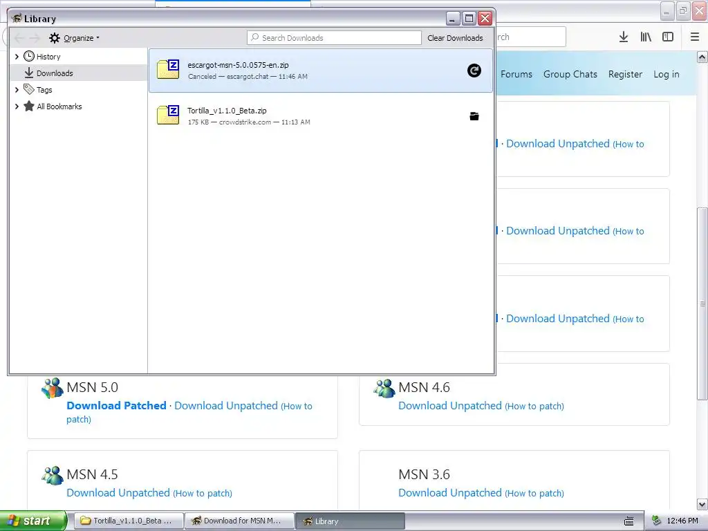This screenshot has width=708, height=531.
Task: Select the escargot-msn-5.0.0575-en.zip download row
Action: coord(321,71)
